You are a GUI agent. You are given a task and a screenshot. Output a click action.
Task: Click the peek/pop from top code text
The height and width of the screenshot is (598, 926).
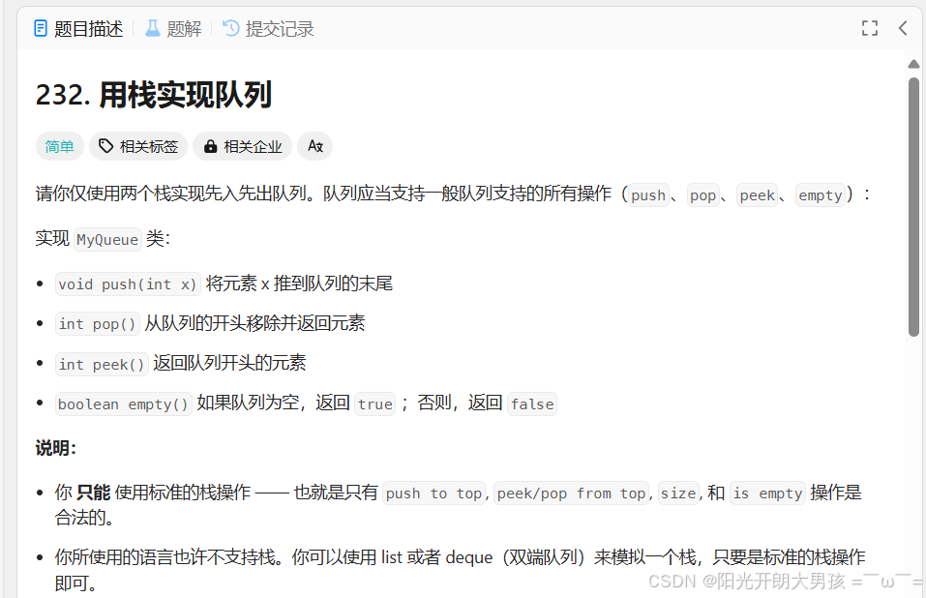pos(571,493)
